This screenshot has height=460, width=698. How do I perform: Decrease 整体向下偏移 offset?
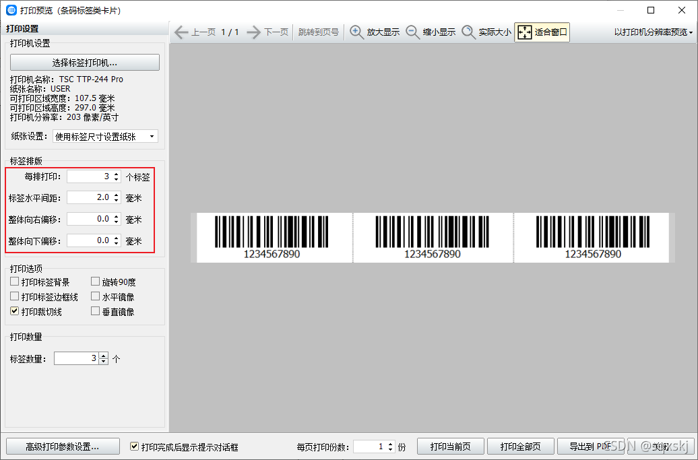tap(116, 243)
